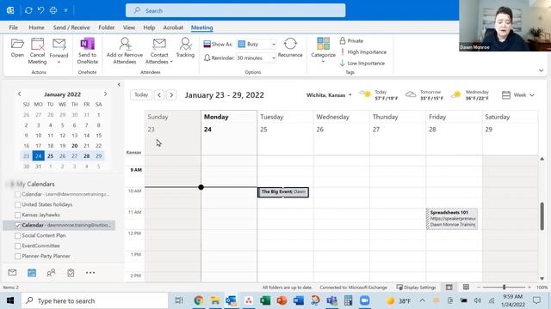Click the calendar vertical scrollbar
The height and width of the screenshot is (309, 551).
(542, 215)
